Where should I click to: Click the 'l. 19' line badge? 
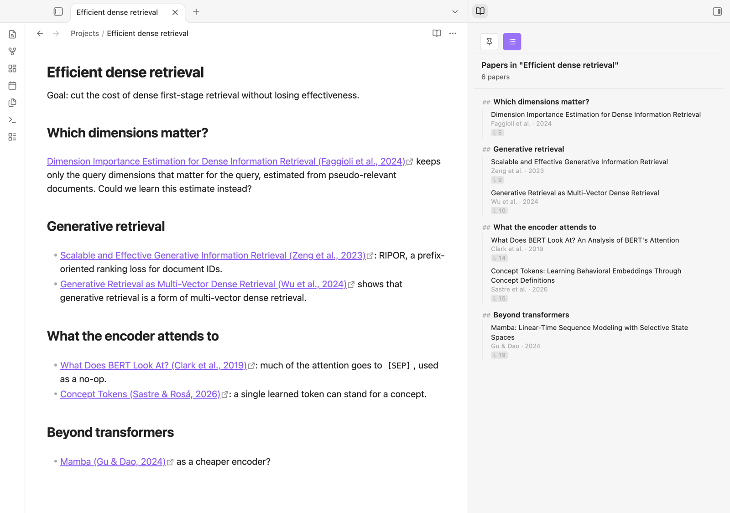499,355
